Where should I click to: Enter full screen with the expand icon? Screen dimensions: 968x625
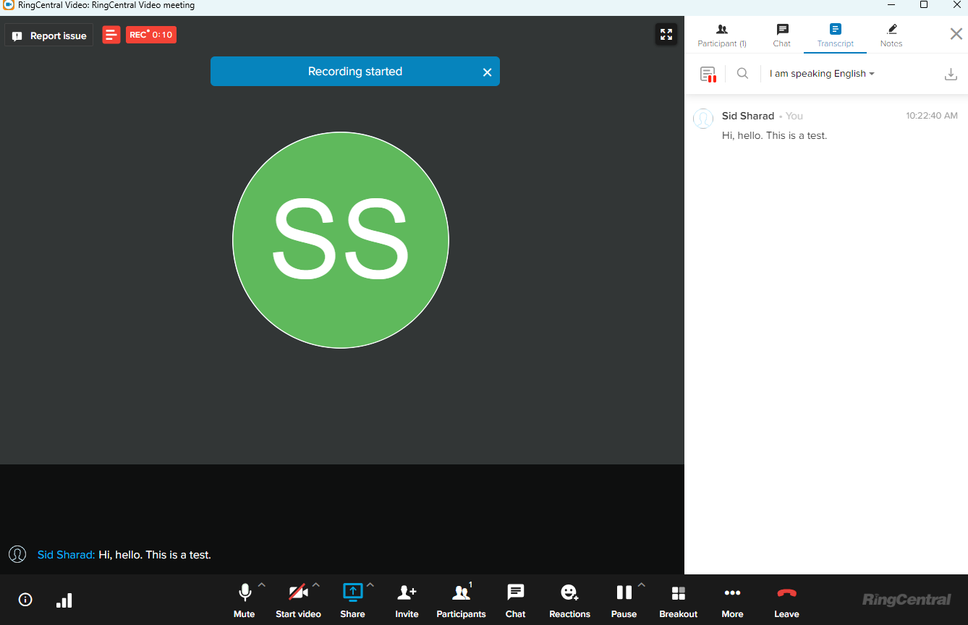[x=666, y=35]
